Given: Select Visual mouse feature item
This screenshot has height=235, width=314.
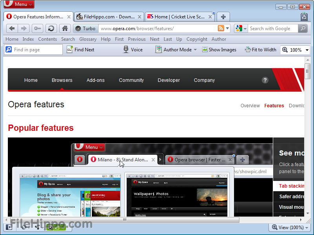Looking at the screenshot, I should point(289,207).
